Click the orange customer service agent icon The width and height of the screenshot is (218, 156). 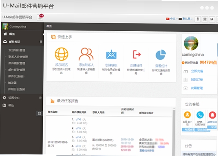click(187, 115)
